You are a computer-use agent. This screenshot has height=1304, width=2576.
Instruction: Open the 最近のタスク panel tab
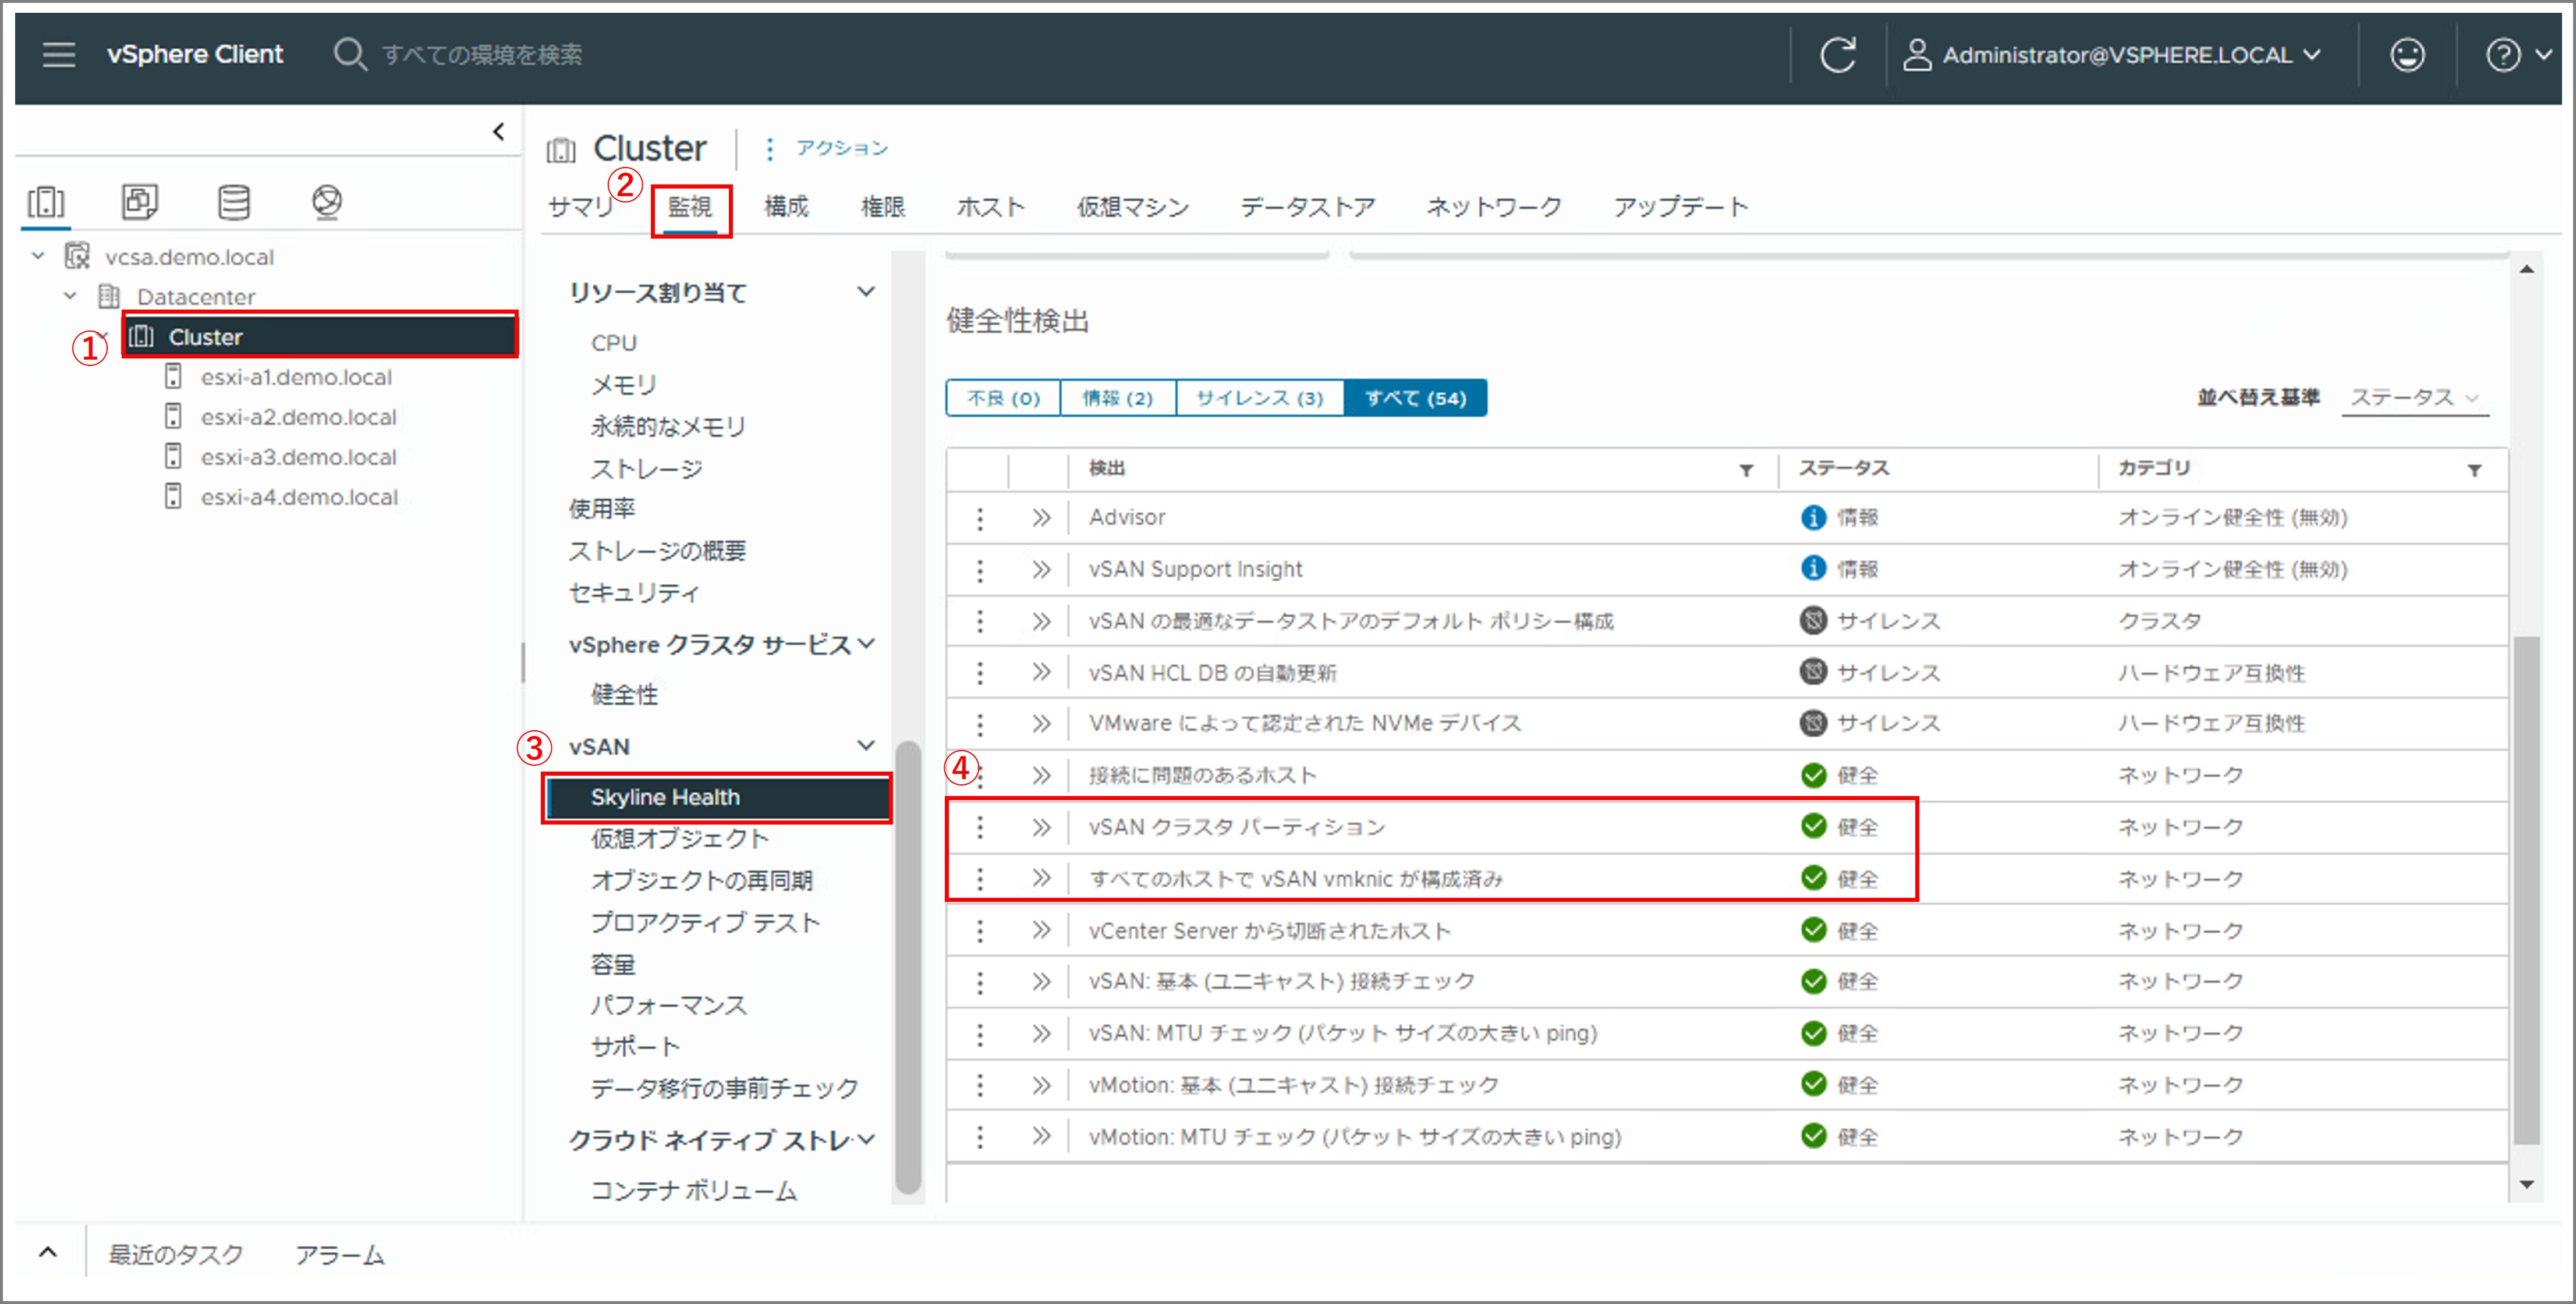(x=176, y=1255)
